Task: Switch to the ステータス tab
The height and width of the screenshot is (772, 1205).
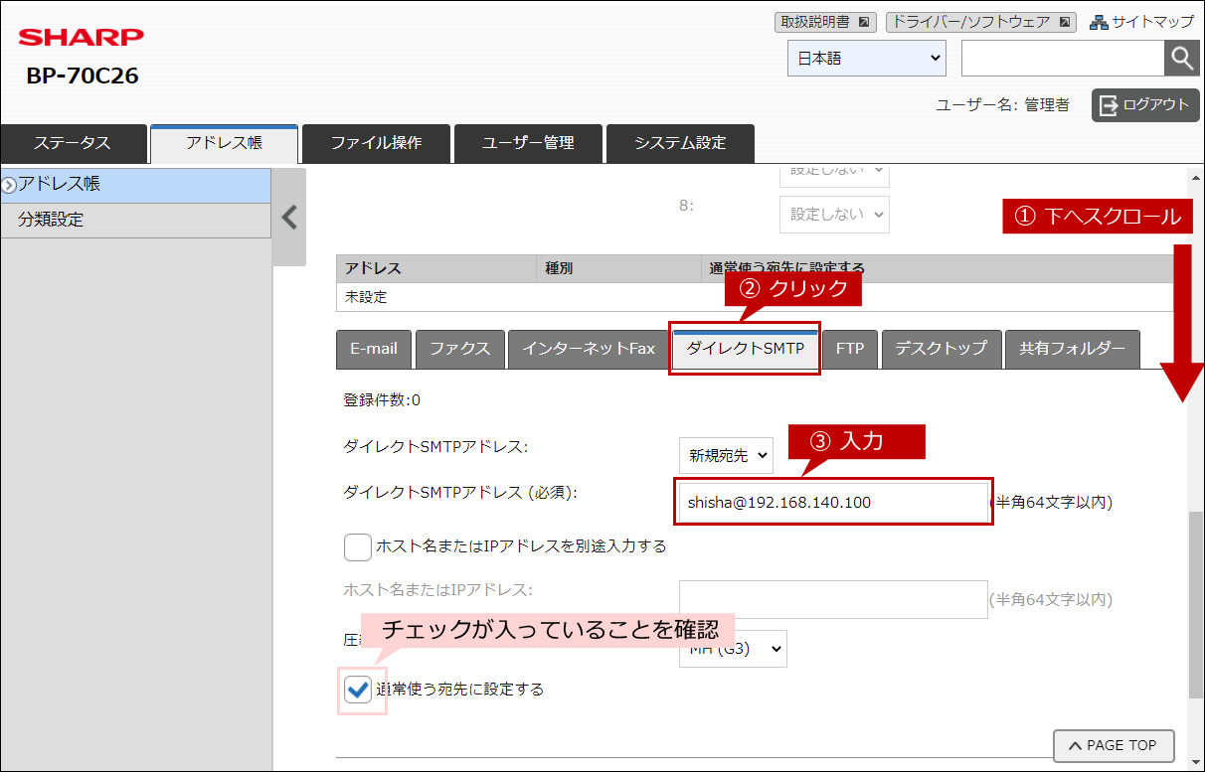Action: (74, 143)
